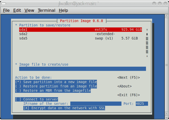The image size is (169, 120).
Task: Click the Port number field
Action: (x=142, y=104)
